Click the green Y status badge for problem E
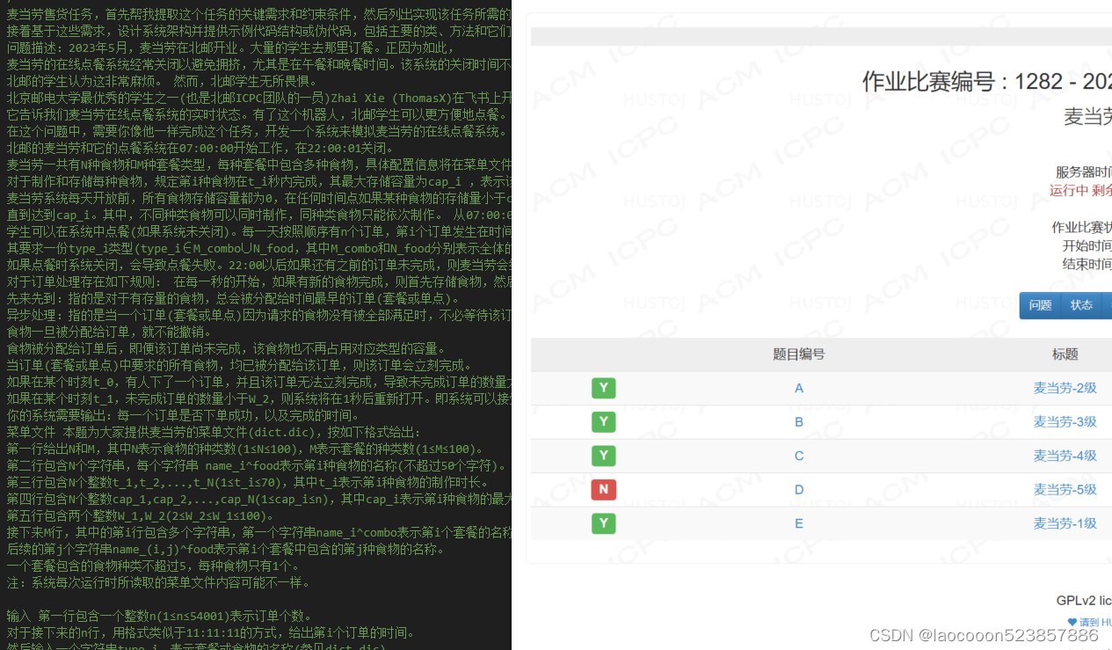The width and height of the screenshot is (1112, 650). click(603, 523)
